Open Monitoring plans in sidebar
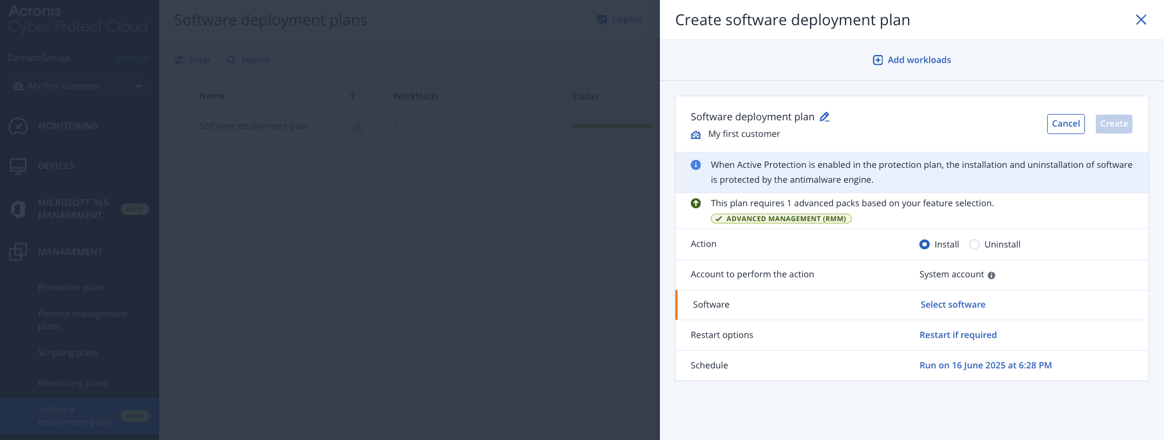This screenshot has height=440, width=1164. 73,383
